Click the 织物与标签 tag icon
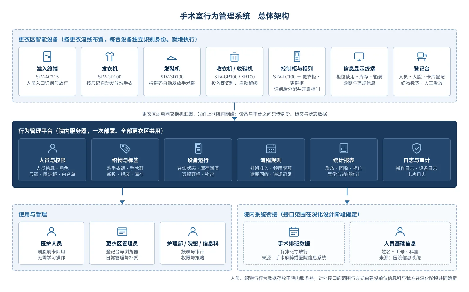This screenshot has width=469, height=292. (x=125, y=148)
